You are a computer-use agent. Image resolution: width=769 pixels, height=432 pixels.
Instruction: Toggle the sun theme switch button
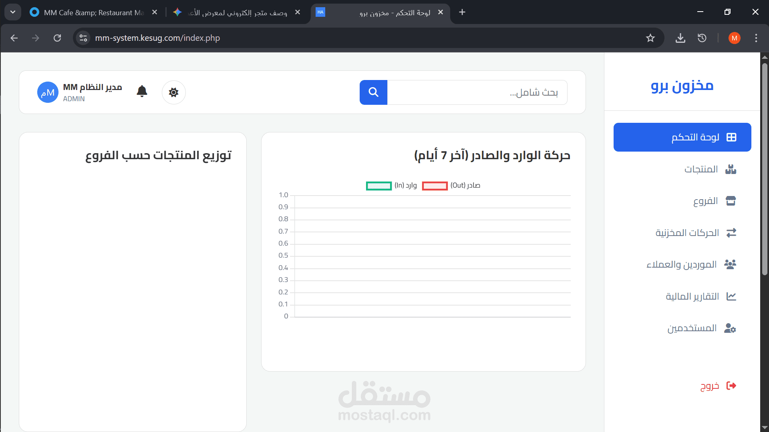173,92
